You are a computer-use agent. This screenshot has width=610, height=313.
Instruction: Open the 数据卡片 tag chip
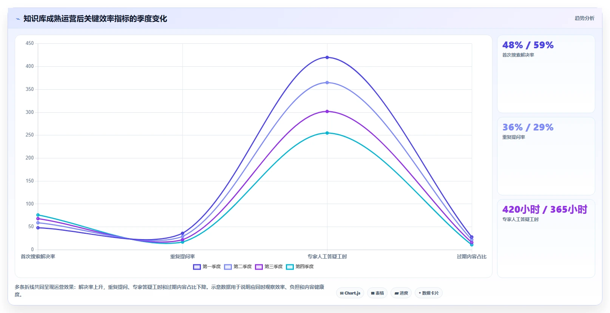429,293
